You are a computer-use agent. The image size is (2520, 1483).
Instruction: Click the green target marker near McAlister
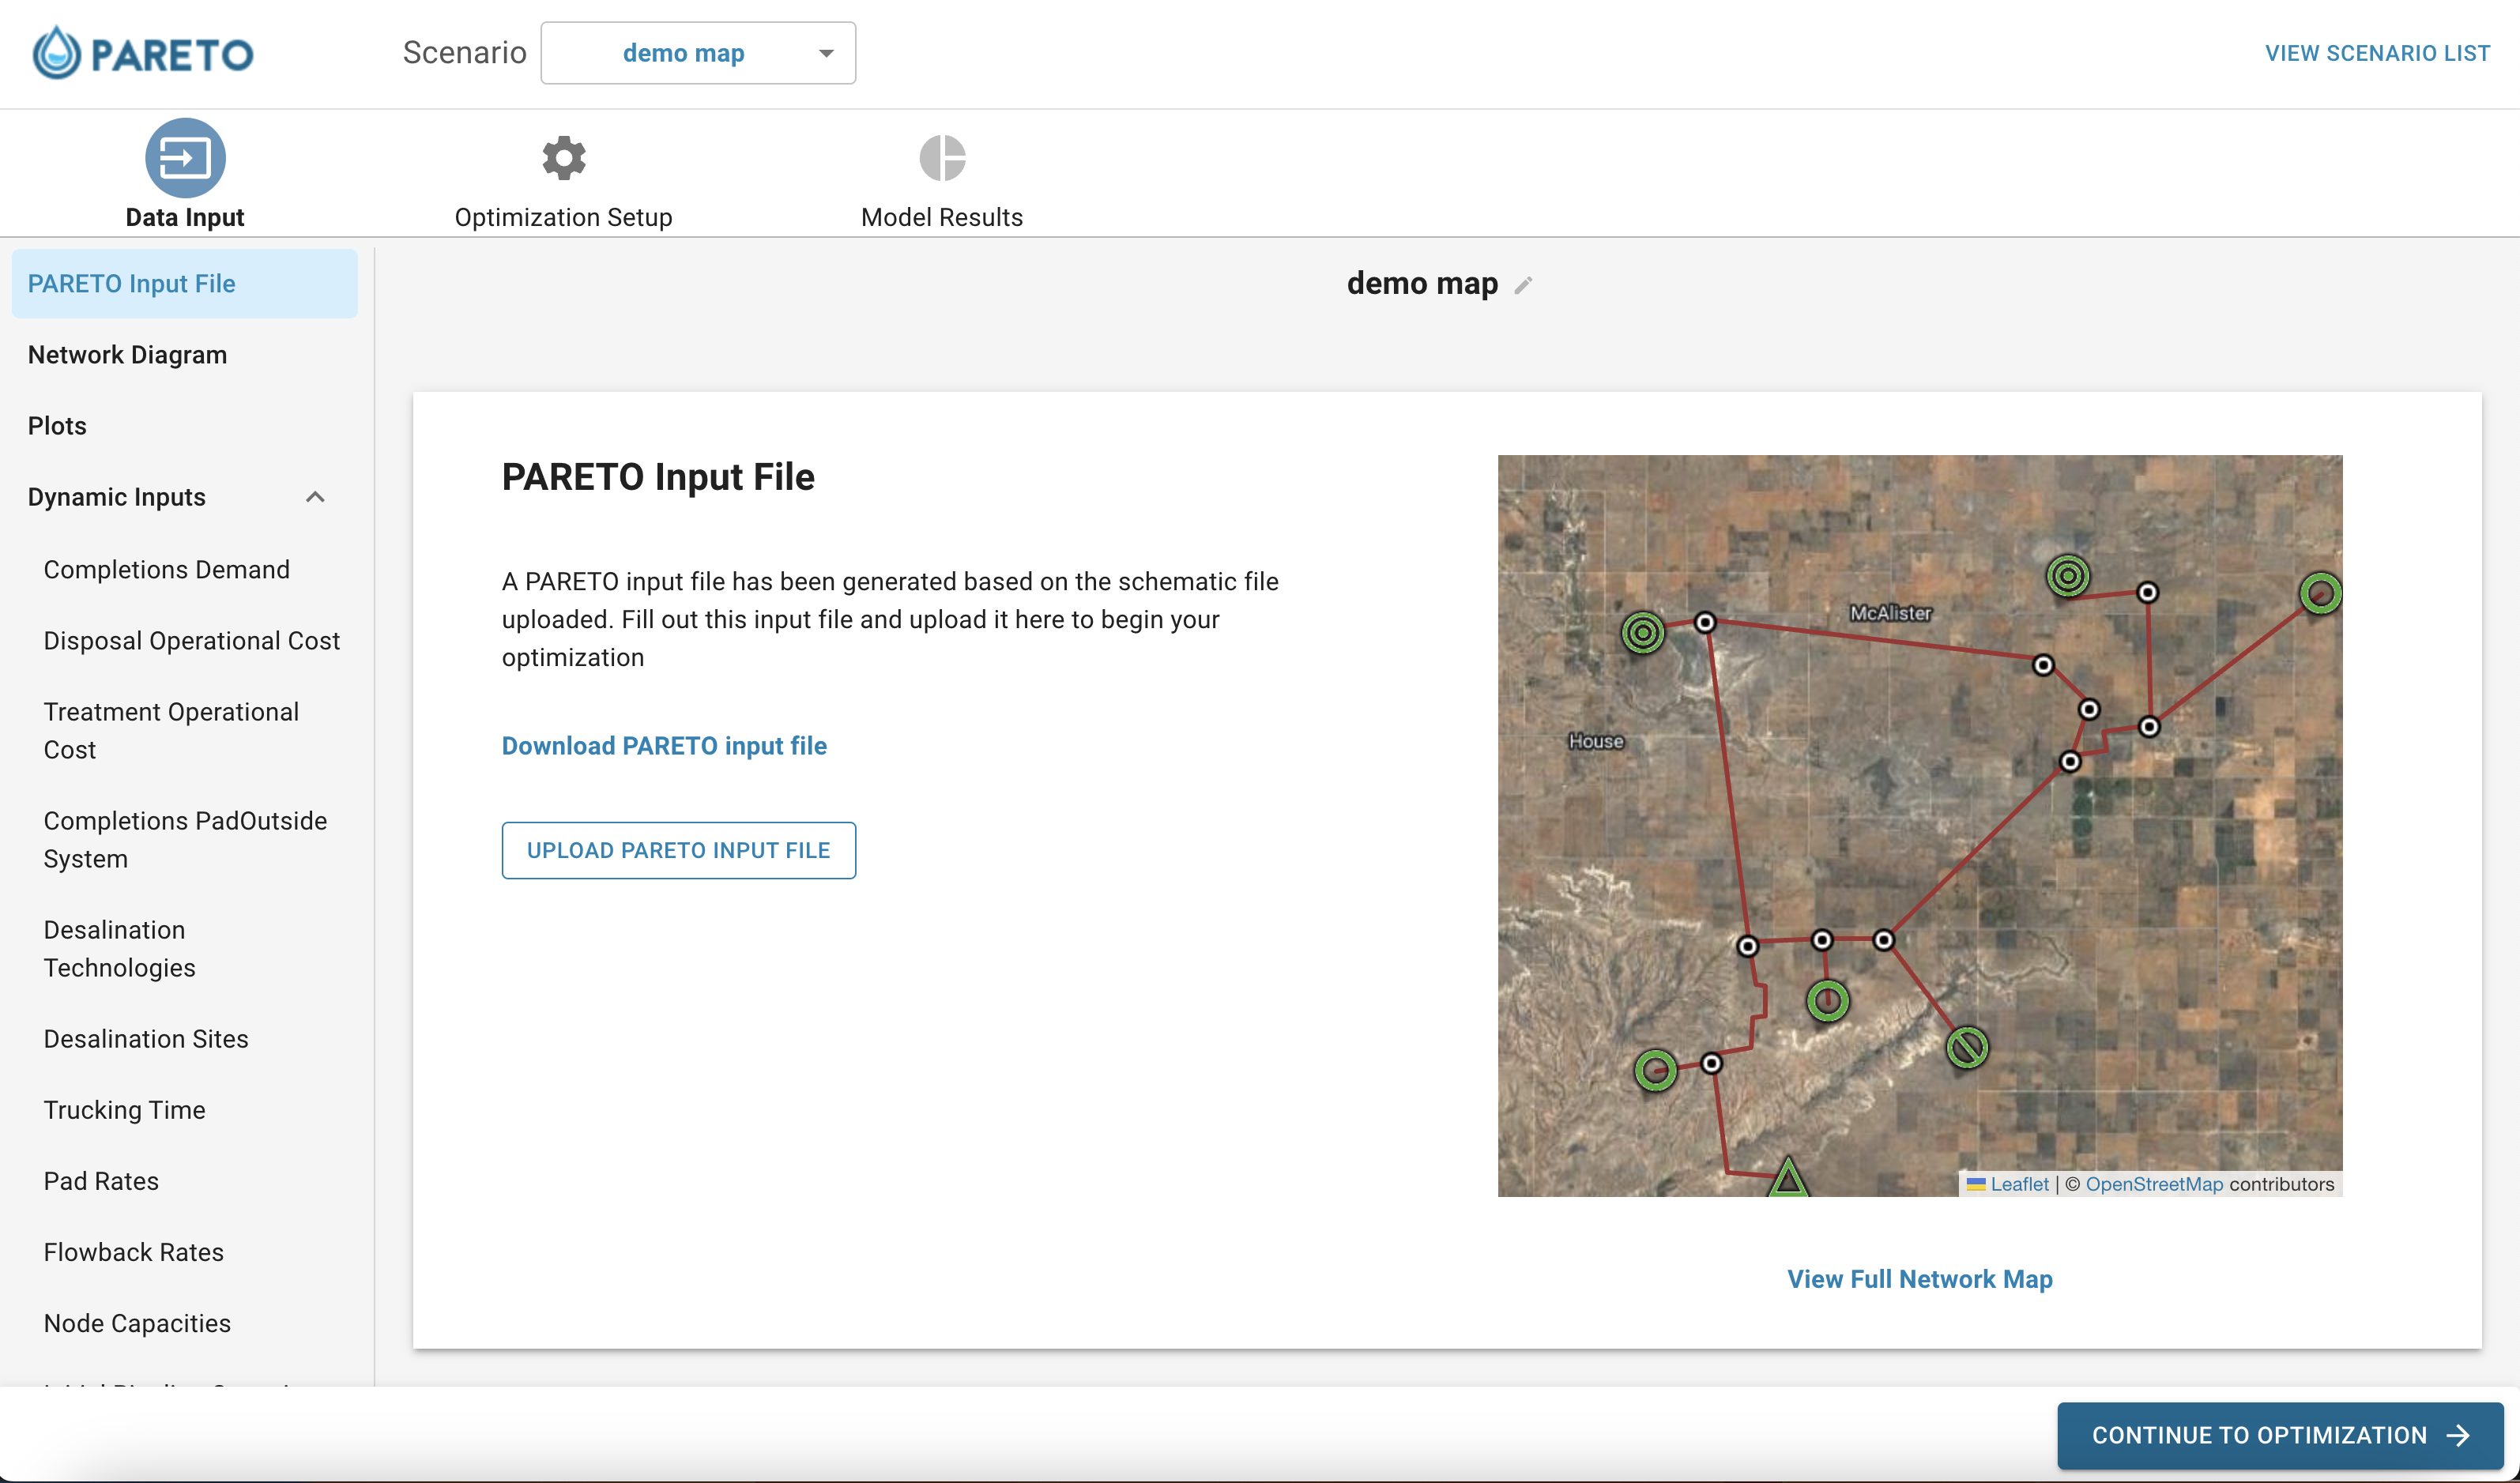(x=2068, y=576)
